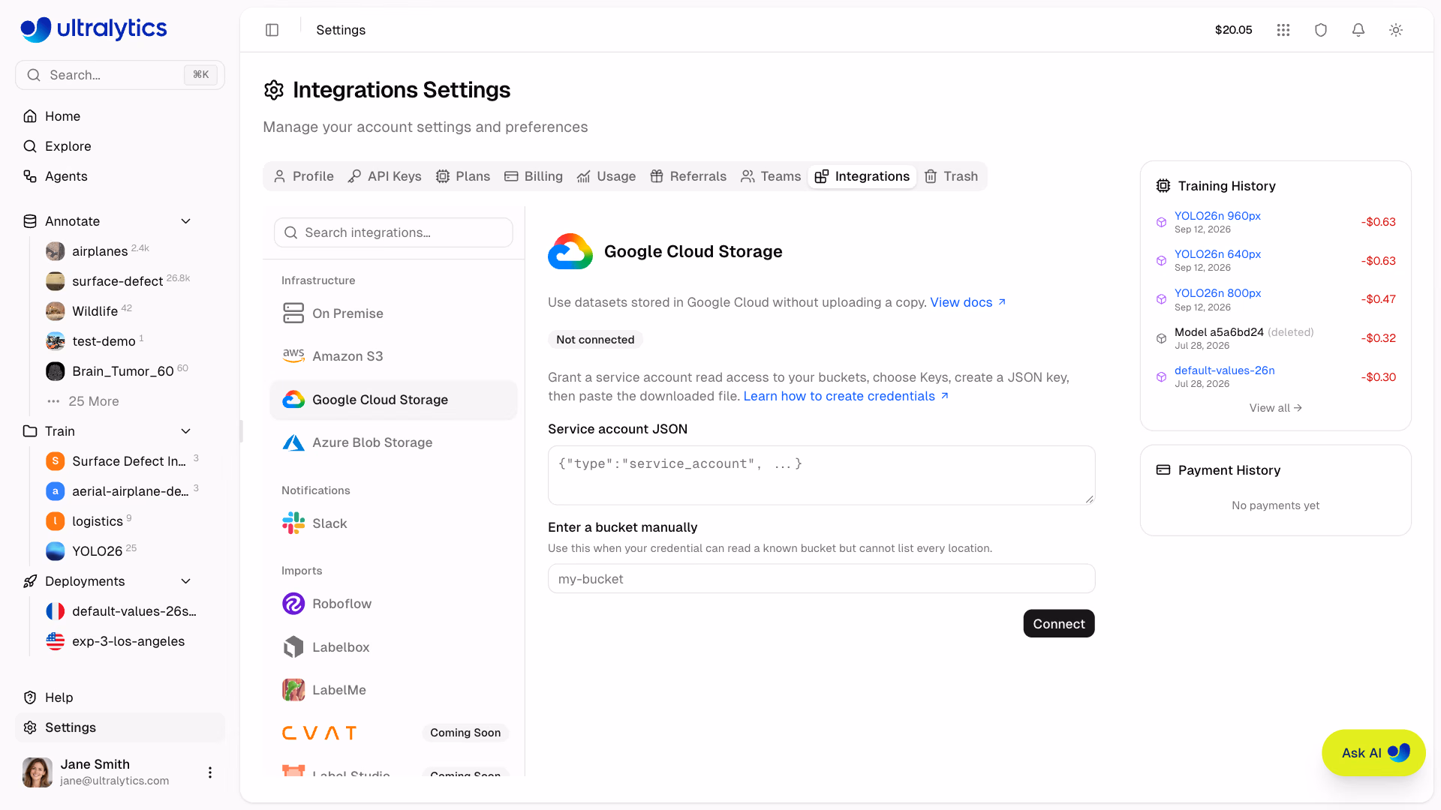Select the Integrations tab
Viewport: 1441px width, 810px height.
pos(862,176)
